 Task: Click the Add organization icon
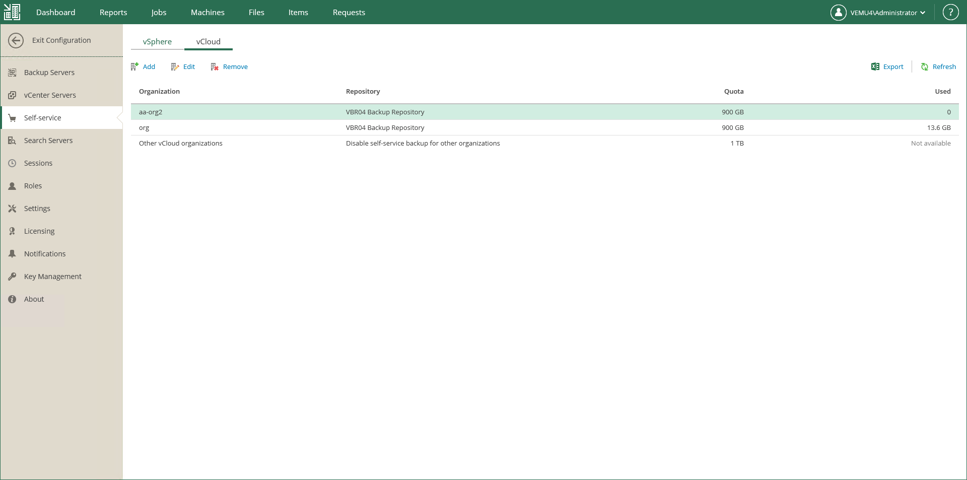click(x=134, y=66)
